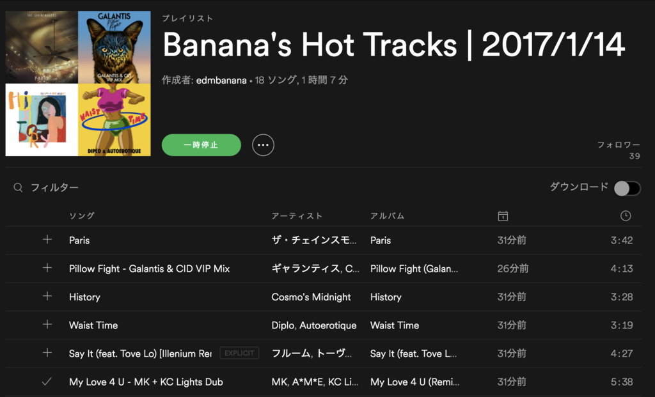Click the filter search magnifier icon
The width and height of the screenshot is (655, 397).
[18, 187]
